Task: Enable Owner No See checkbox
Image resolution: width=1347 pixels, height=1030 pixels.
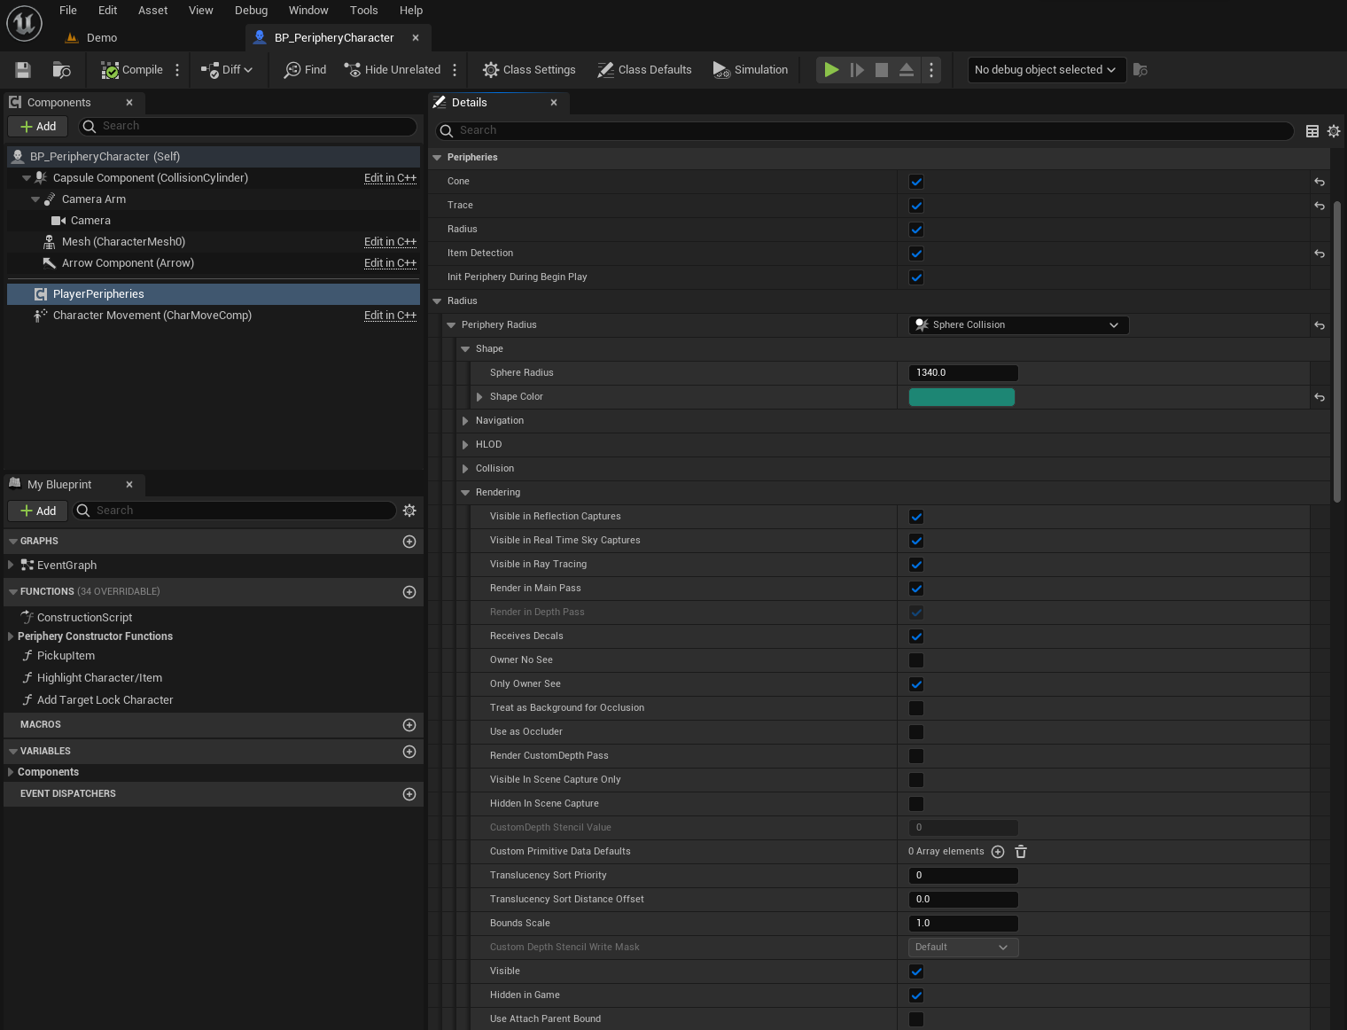Action: [x=916, y=660]
